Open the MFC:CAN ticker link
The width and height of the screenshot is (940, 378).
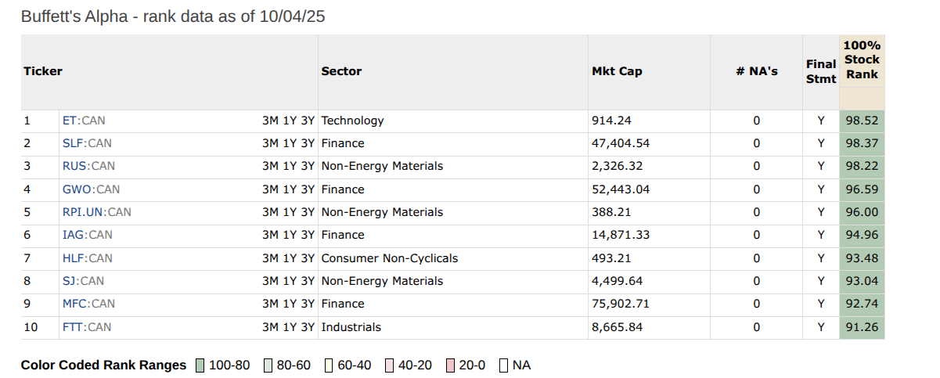click(88, 304)
